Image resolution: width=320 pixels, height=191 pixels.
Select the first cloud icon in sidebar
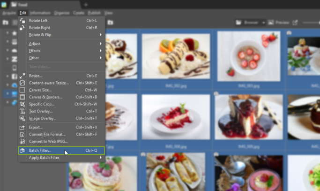[x=14, y=50]
